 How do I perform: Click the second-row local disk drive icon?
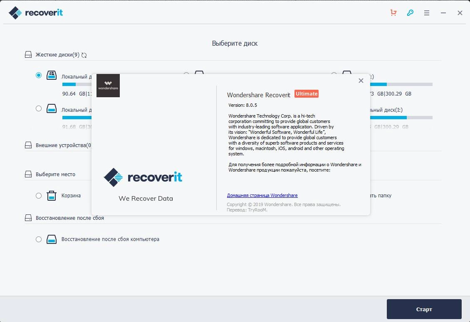pos(52,108)
